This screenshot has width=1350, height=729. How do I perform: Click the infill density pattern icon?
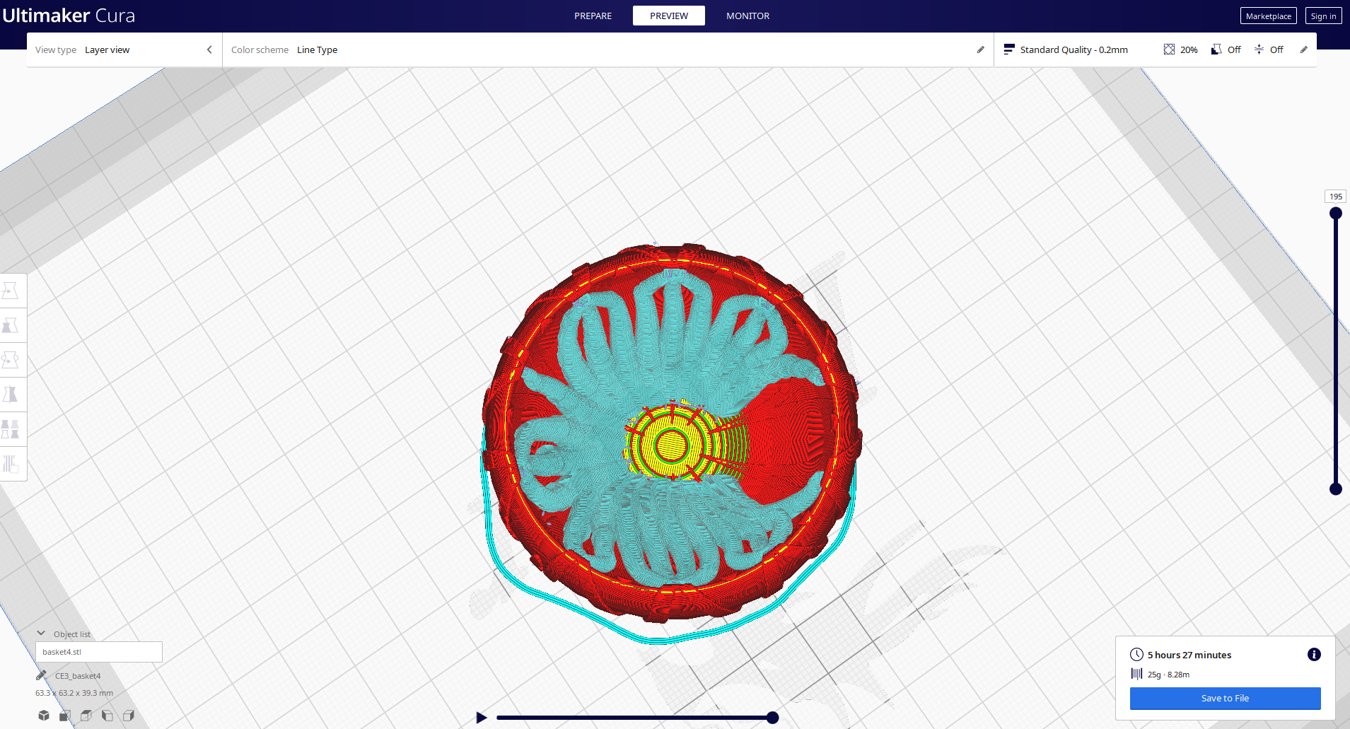pyautogui.click(x=1169, y=49)
